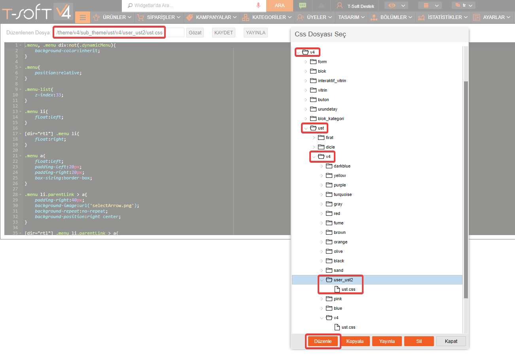Expand the blok folder chevron
Screen dimensions: 515x356
[x=306, y=71]
